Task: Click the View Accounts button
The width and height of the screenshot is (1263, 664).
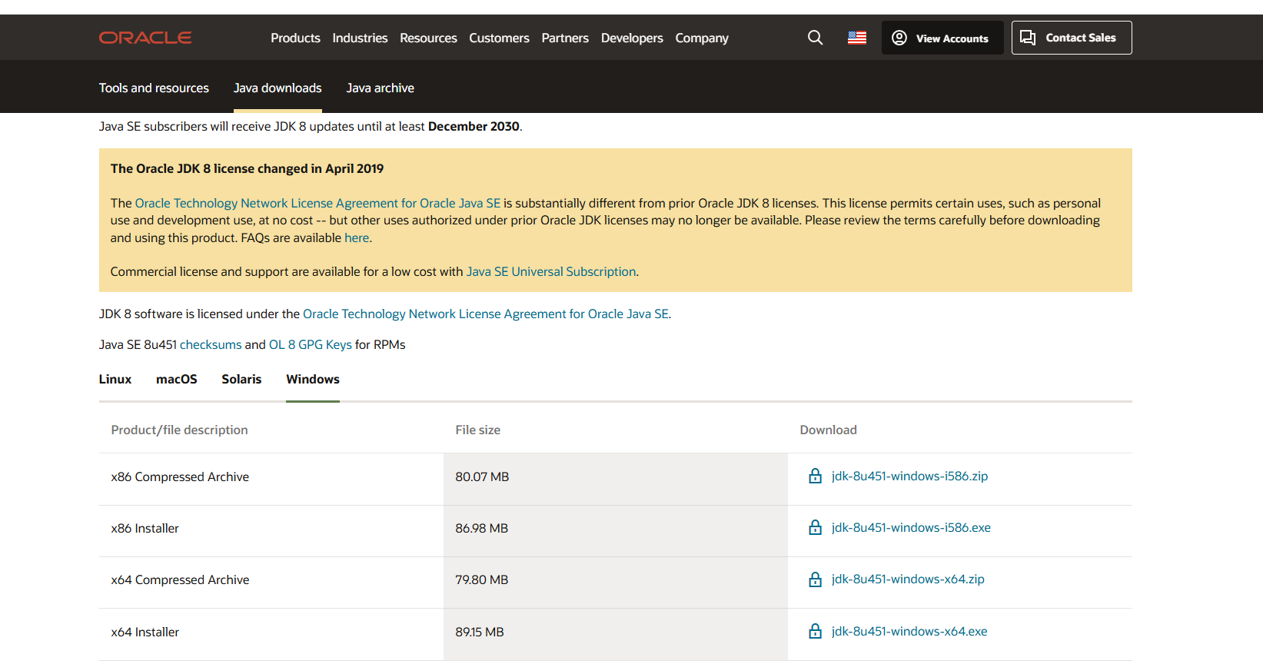Action: coord(942,38)
